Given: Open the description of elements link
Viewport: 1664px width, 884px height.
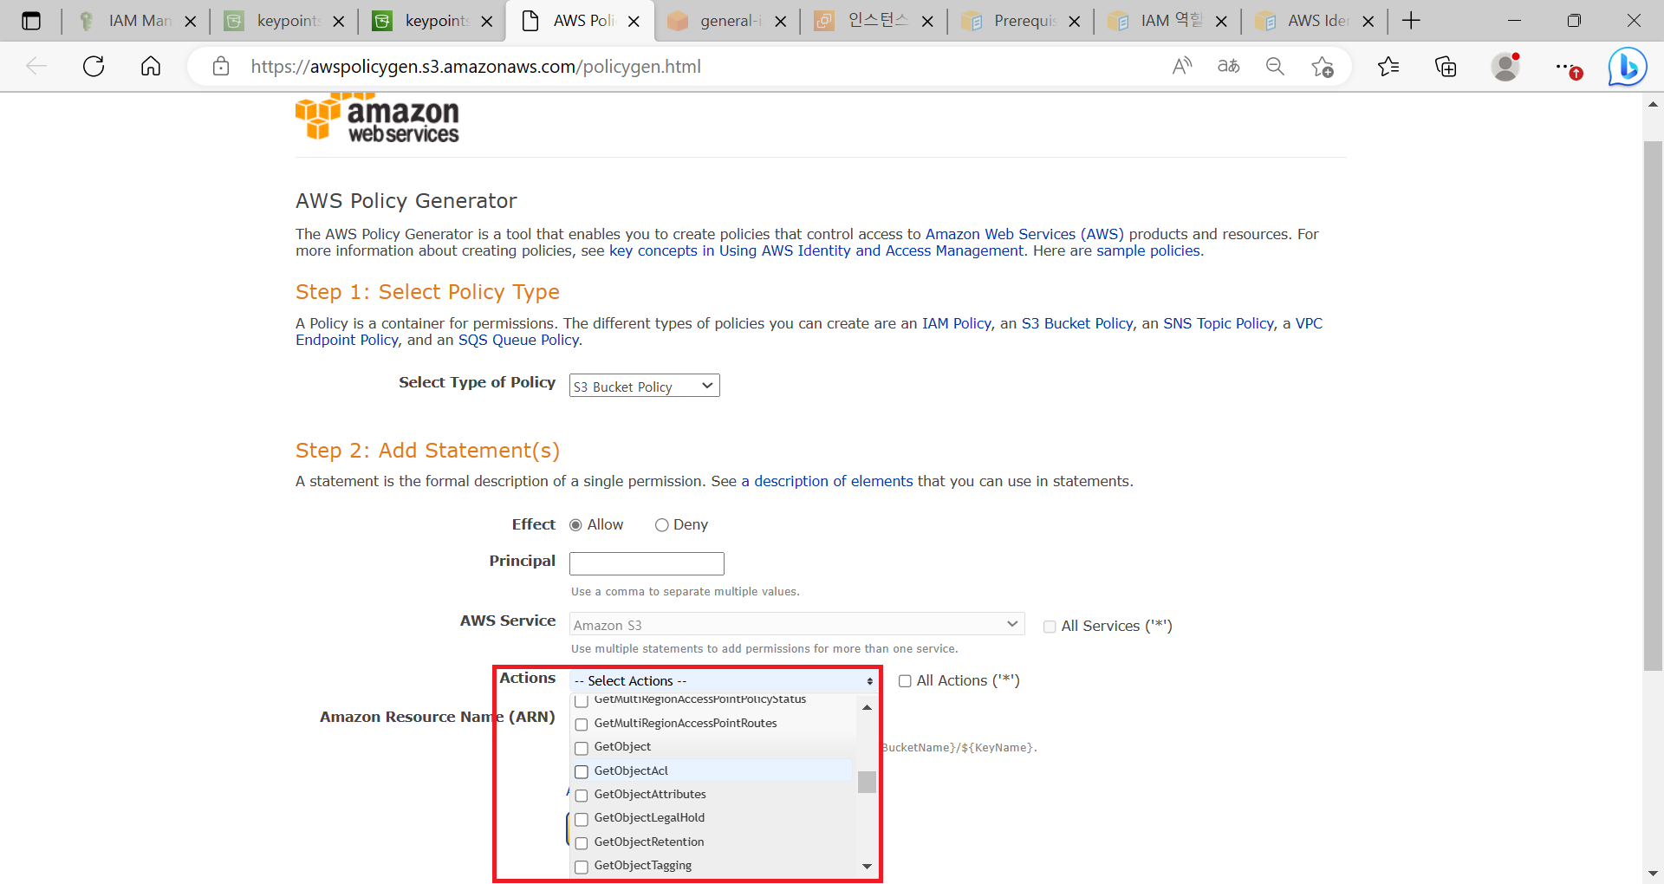Looking at the screenshot, I should [x=827, y=481].
